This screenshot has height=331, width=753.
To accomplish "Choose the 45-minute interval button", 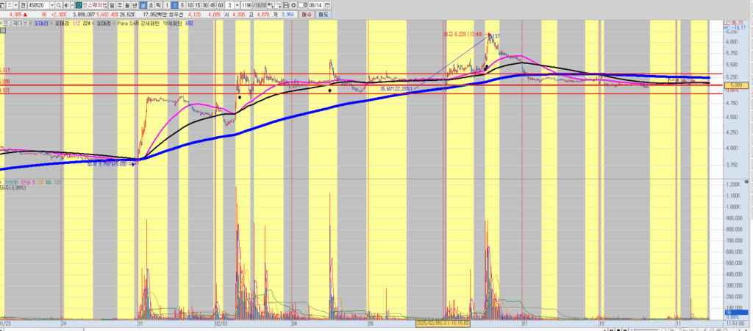I will [213, 5].
